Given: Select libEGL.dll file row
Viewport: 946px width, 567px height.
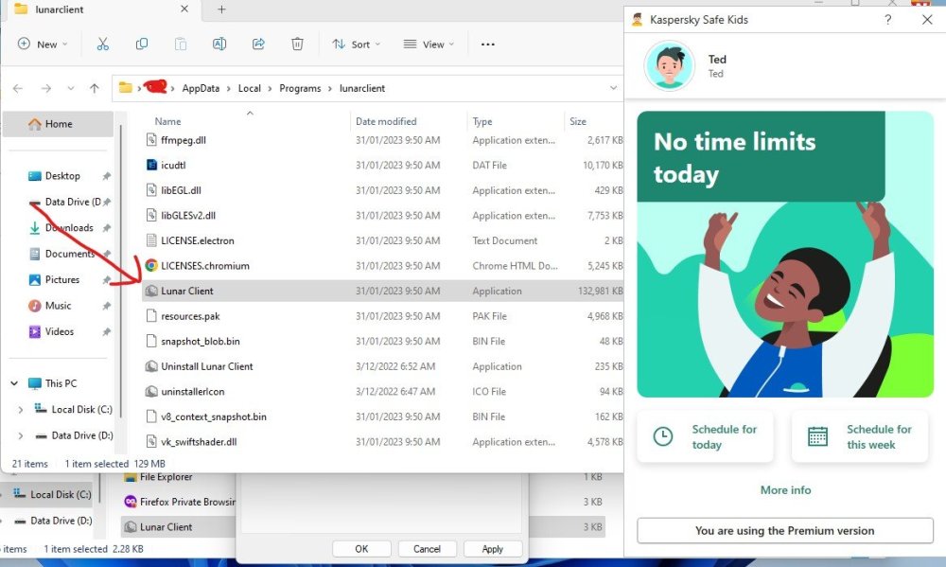Looking at the screenshot, I should point(384,190).
